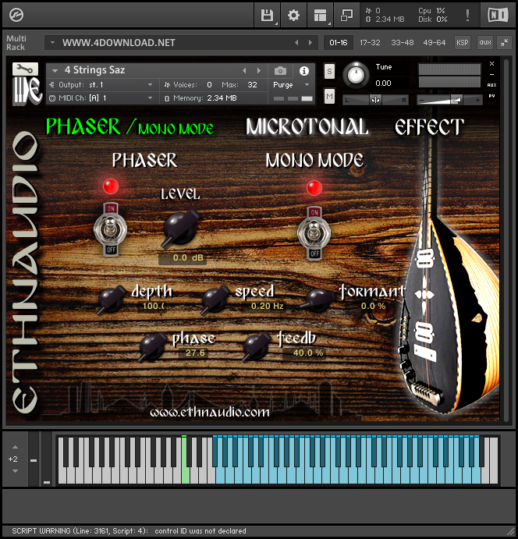Open the workspace layout panel menu
The image size is (518, 539).
tap(320, 15)
